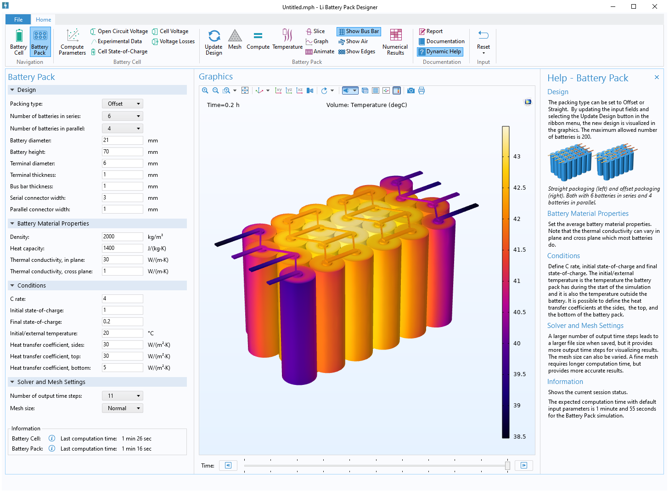The width and height of the screenshot is (669, 491).
Task: Toggle Show Edges in the ribbon
Action: coord(357,51)
